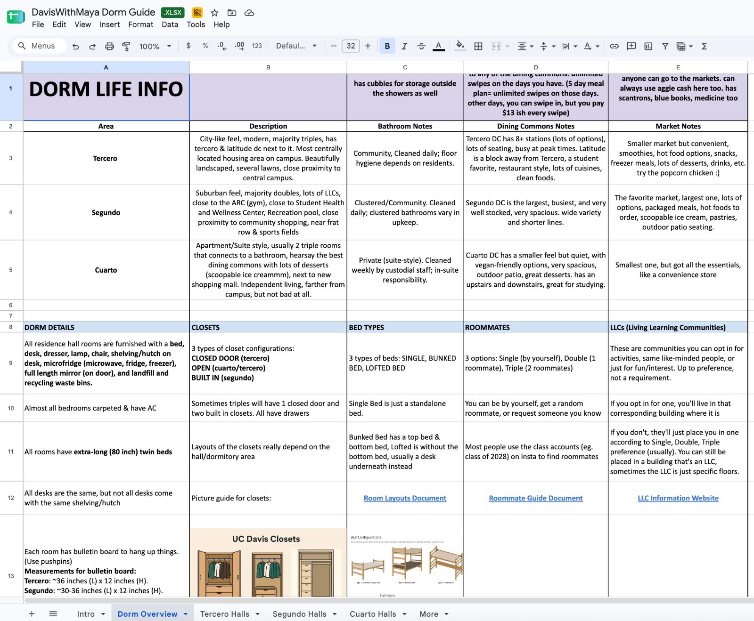754x621 pixels.
Task: Star the document
Action: coord(214,13)
